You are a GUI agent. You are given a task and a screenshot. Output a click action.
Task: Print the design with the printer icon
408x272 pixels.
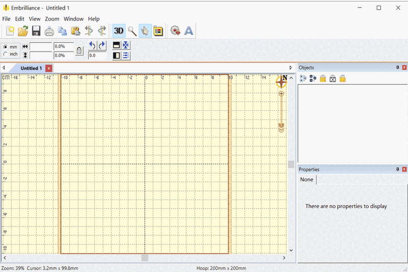[49, 31]
